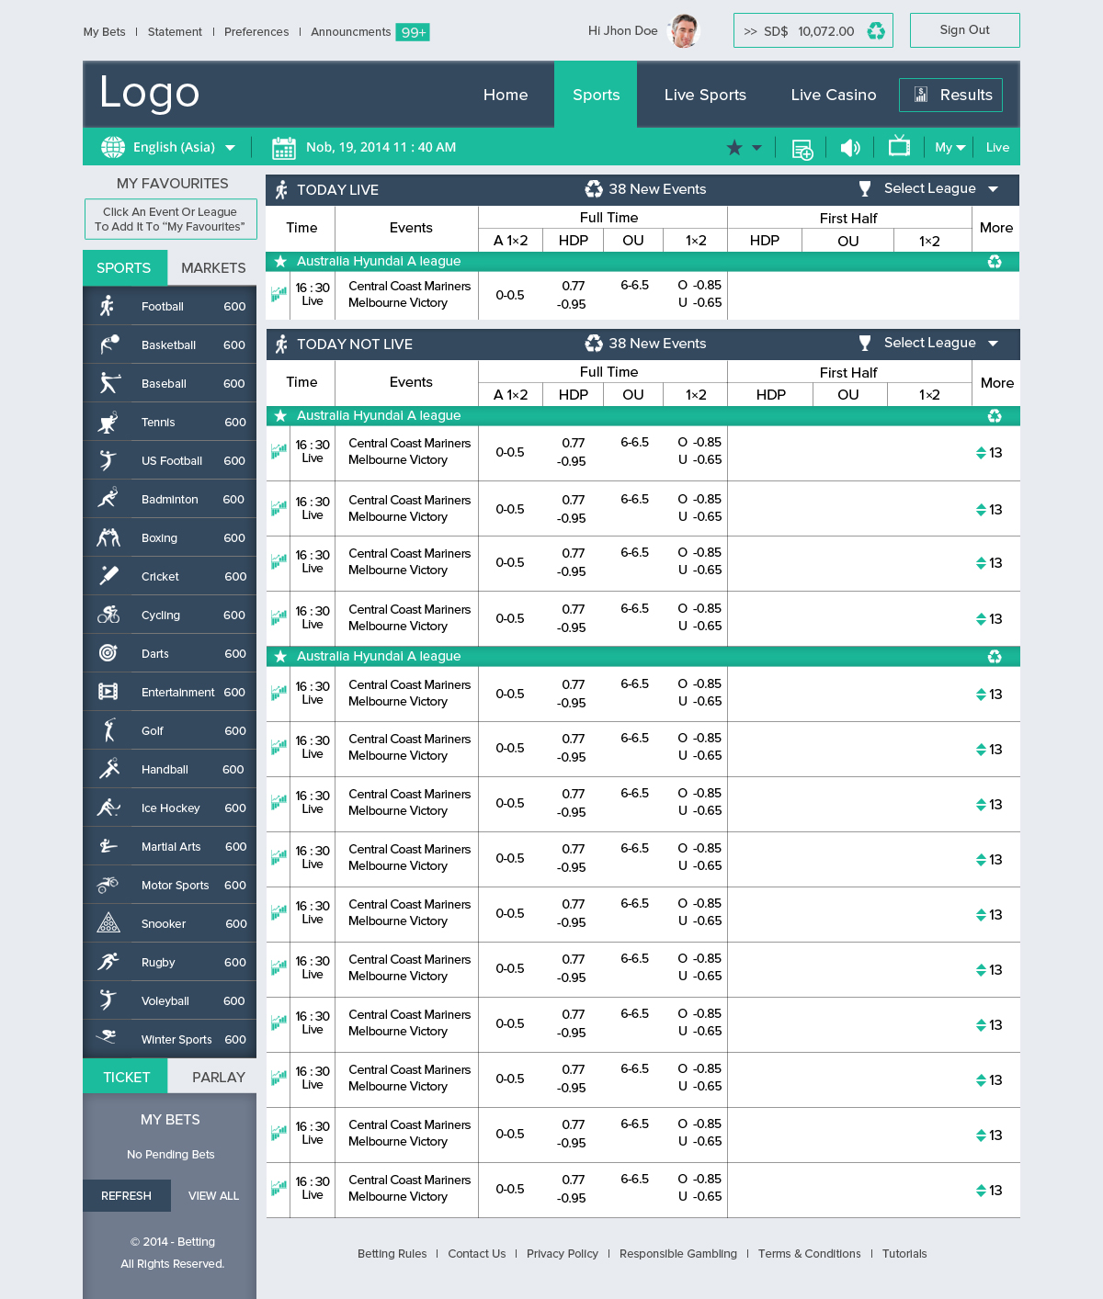Open the Preferences link

pyautogui.click(x=256, y=31)
